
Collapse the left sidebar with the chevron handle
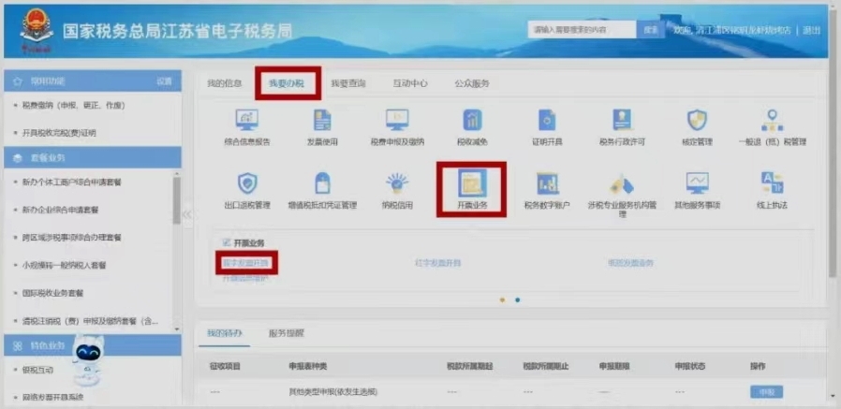(186, 214)
